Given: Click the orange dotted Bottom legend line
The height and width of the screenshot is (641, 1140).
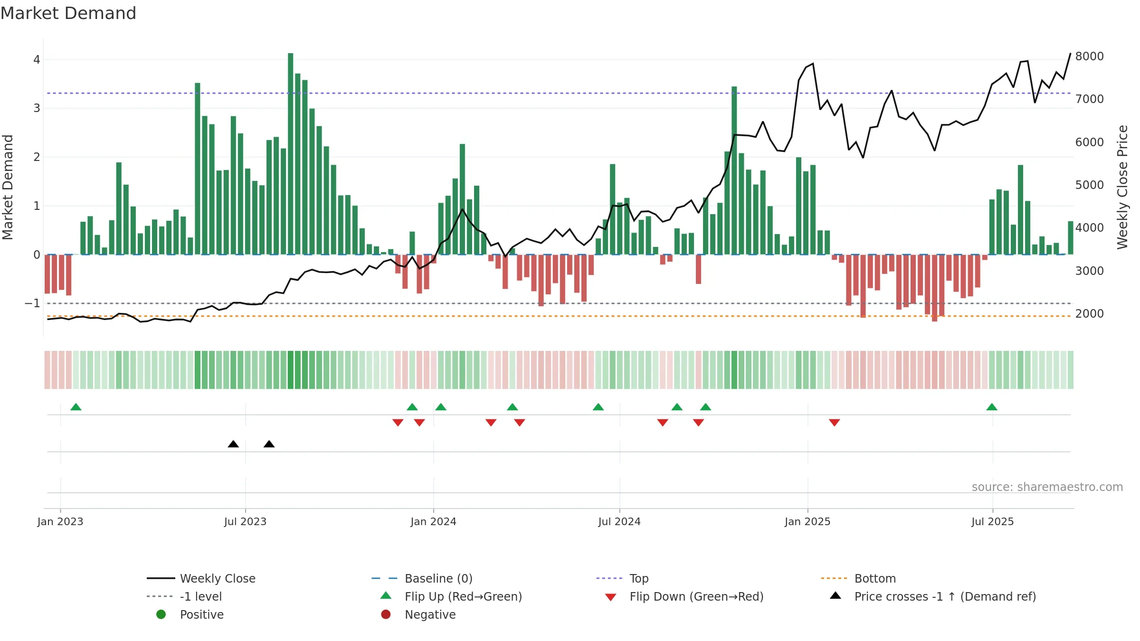Looking at the screenshot, I should click(834, 578).
